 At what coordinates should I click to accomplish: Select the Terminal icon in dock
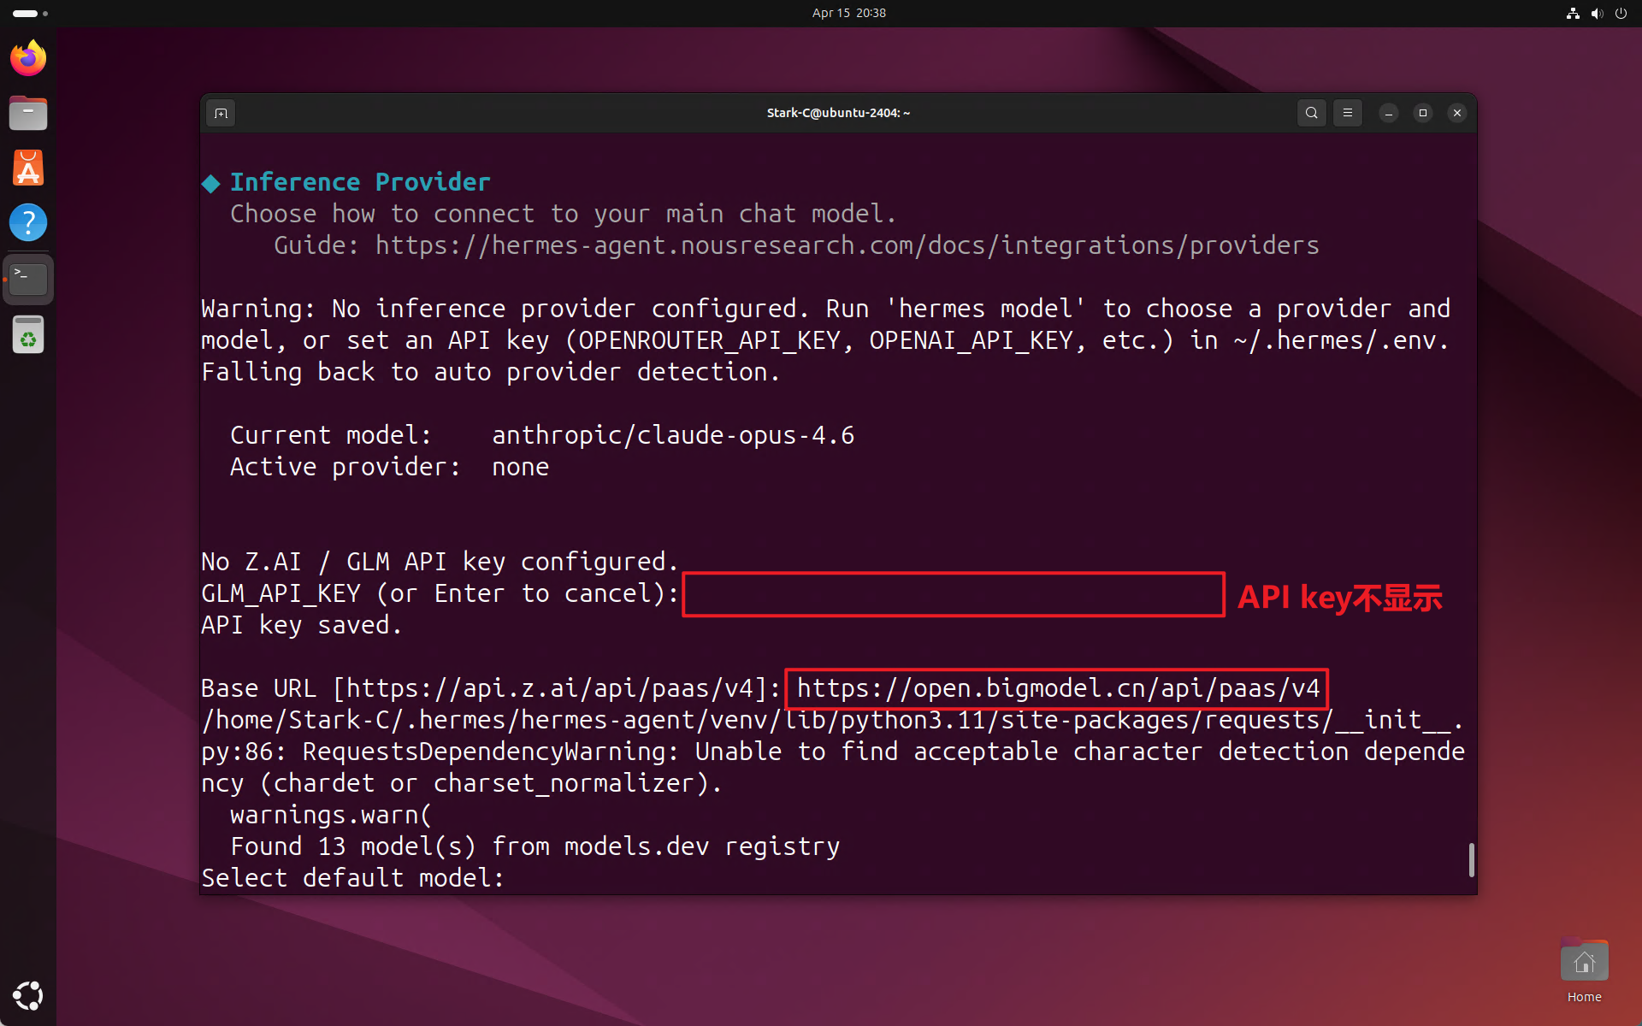pyautogui.click(x=28, y=279)
